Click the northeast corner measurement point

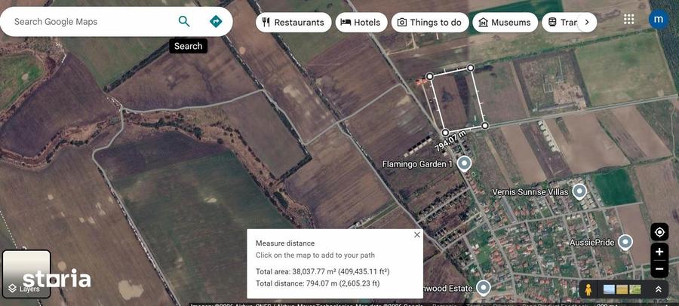pyautogui.click(x=471, y=68)
